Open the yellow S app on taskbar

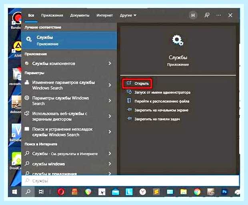pyautogui.click(x=156, y=192)
